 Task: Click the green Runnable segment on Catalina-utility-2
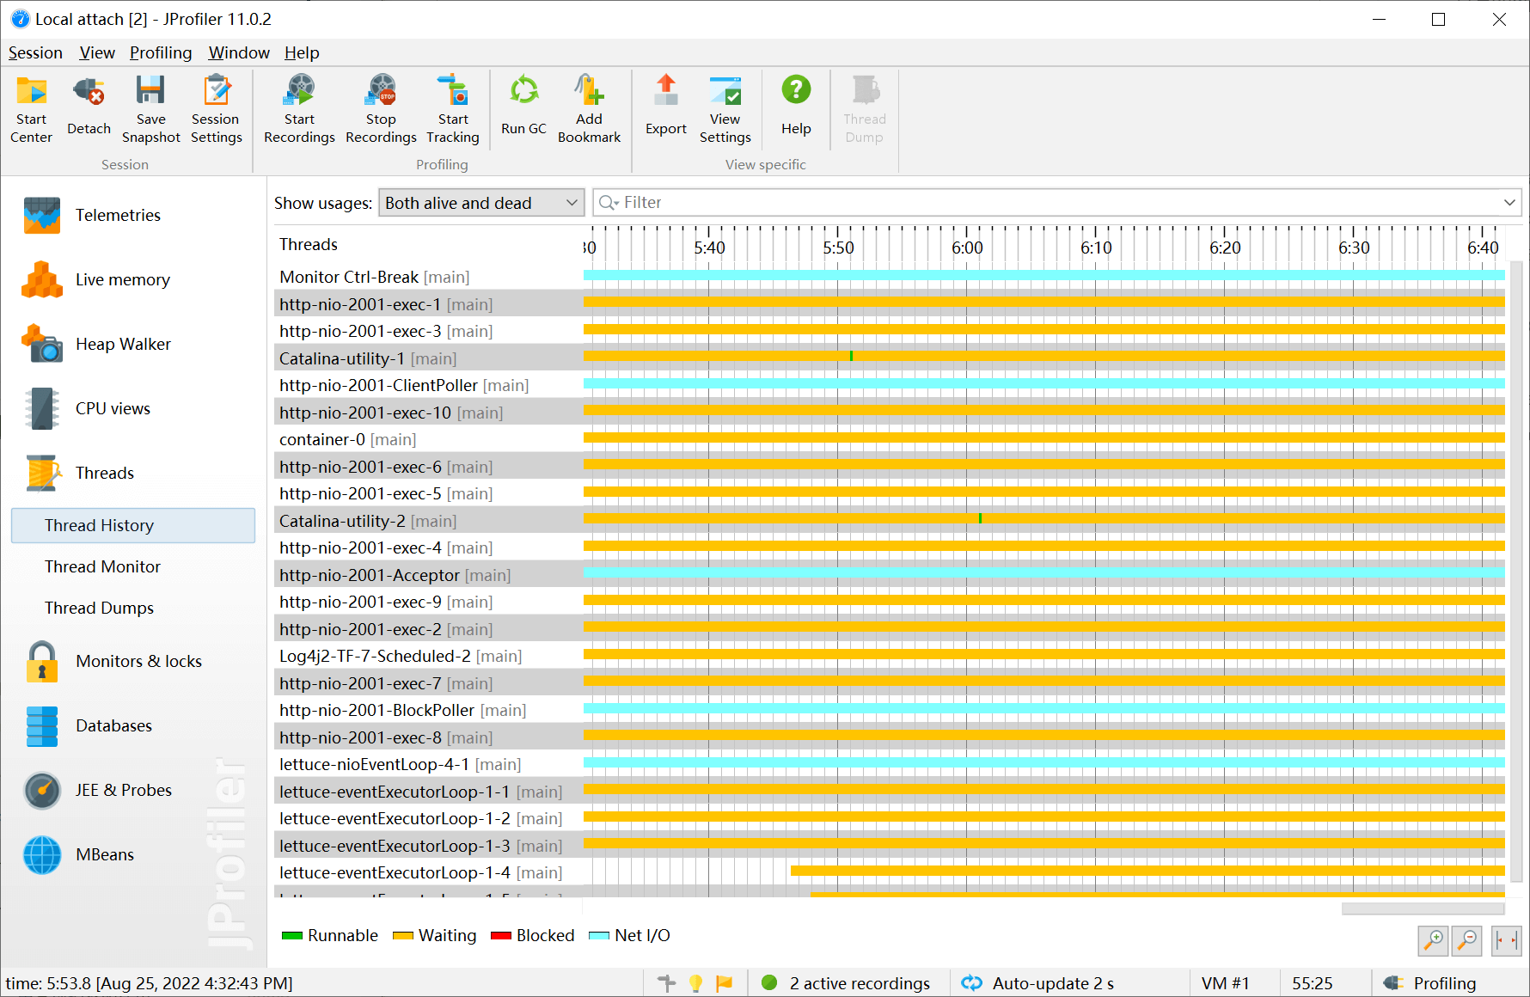point(980,518)
